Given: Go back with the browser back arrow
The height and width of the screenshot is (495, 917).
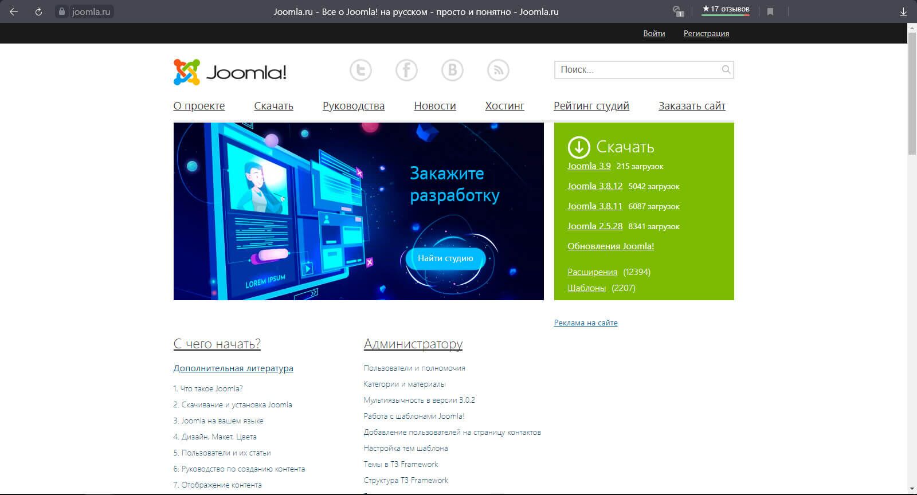Looking at the screenshot, I should pyautogui.click(x=14, y=11).
